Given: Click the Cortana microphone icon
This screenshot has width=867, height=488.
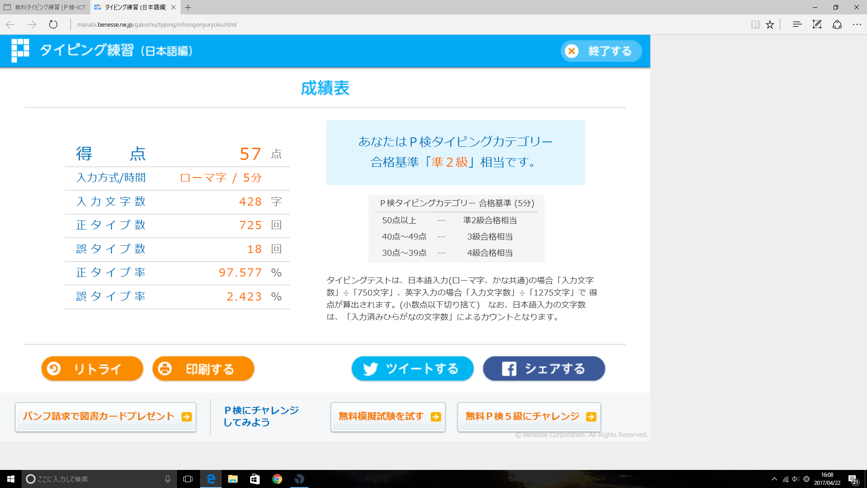Looking at the screenshot, I should [168, 479].
